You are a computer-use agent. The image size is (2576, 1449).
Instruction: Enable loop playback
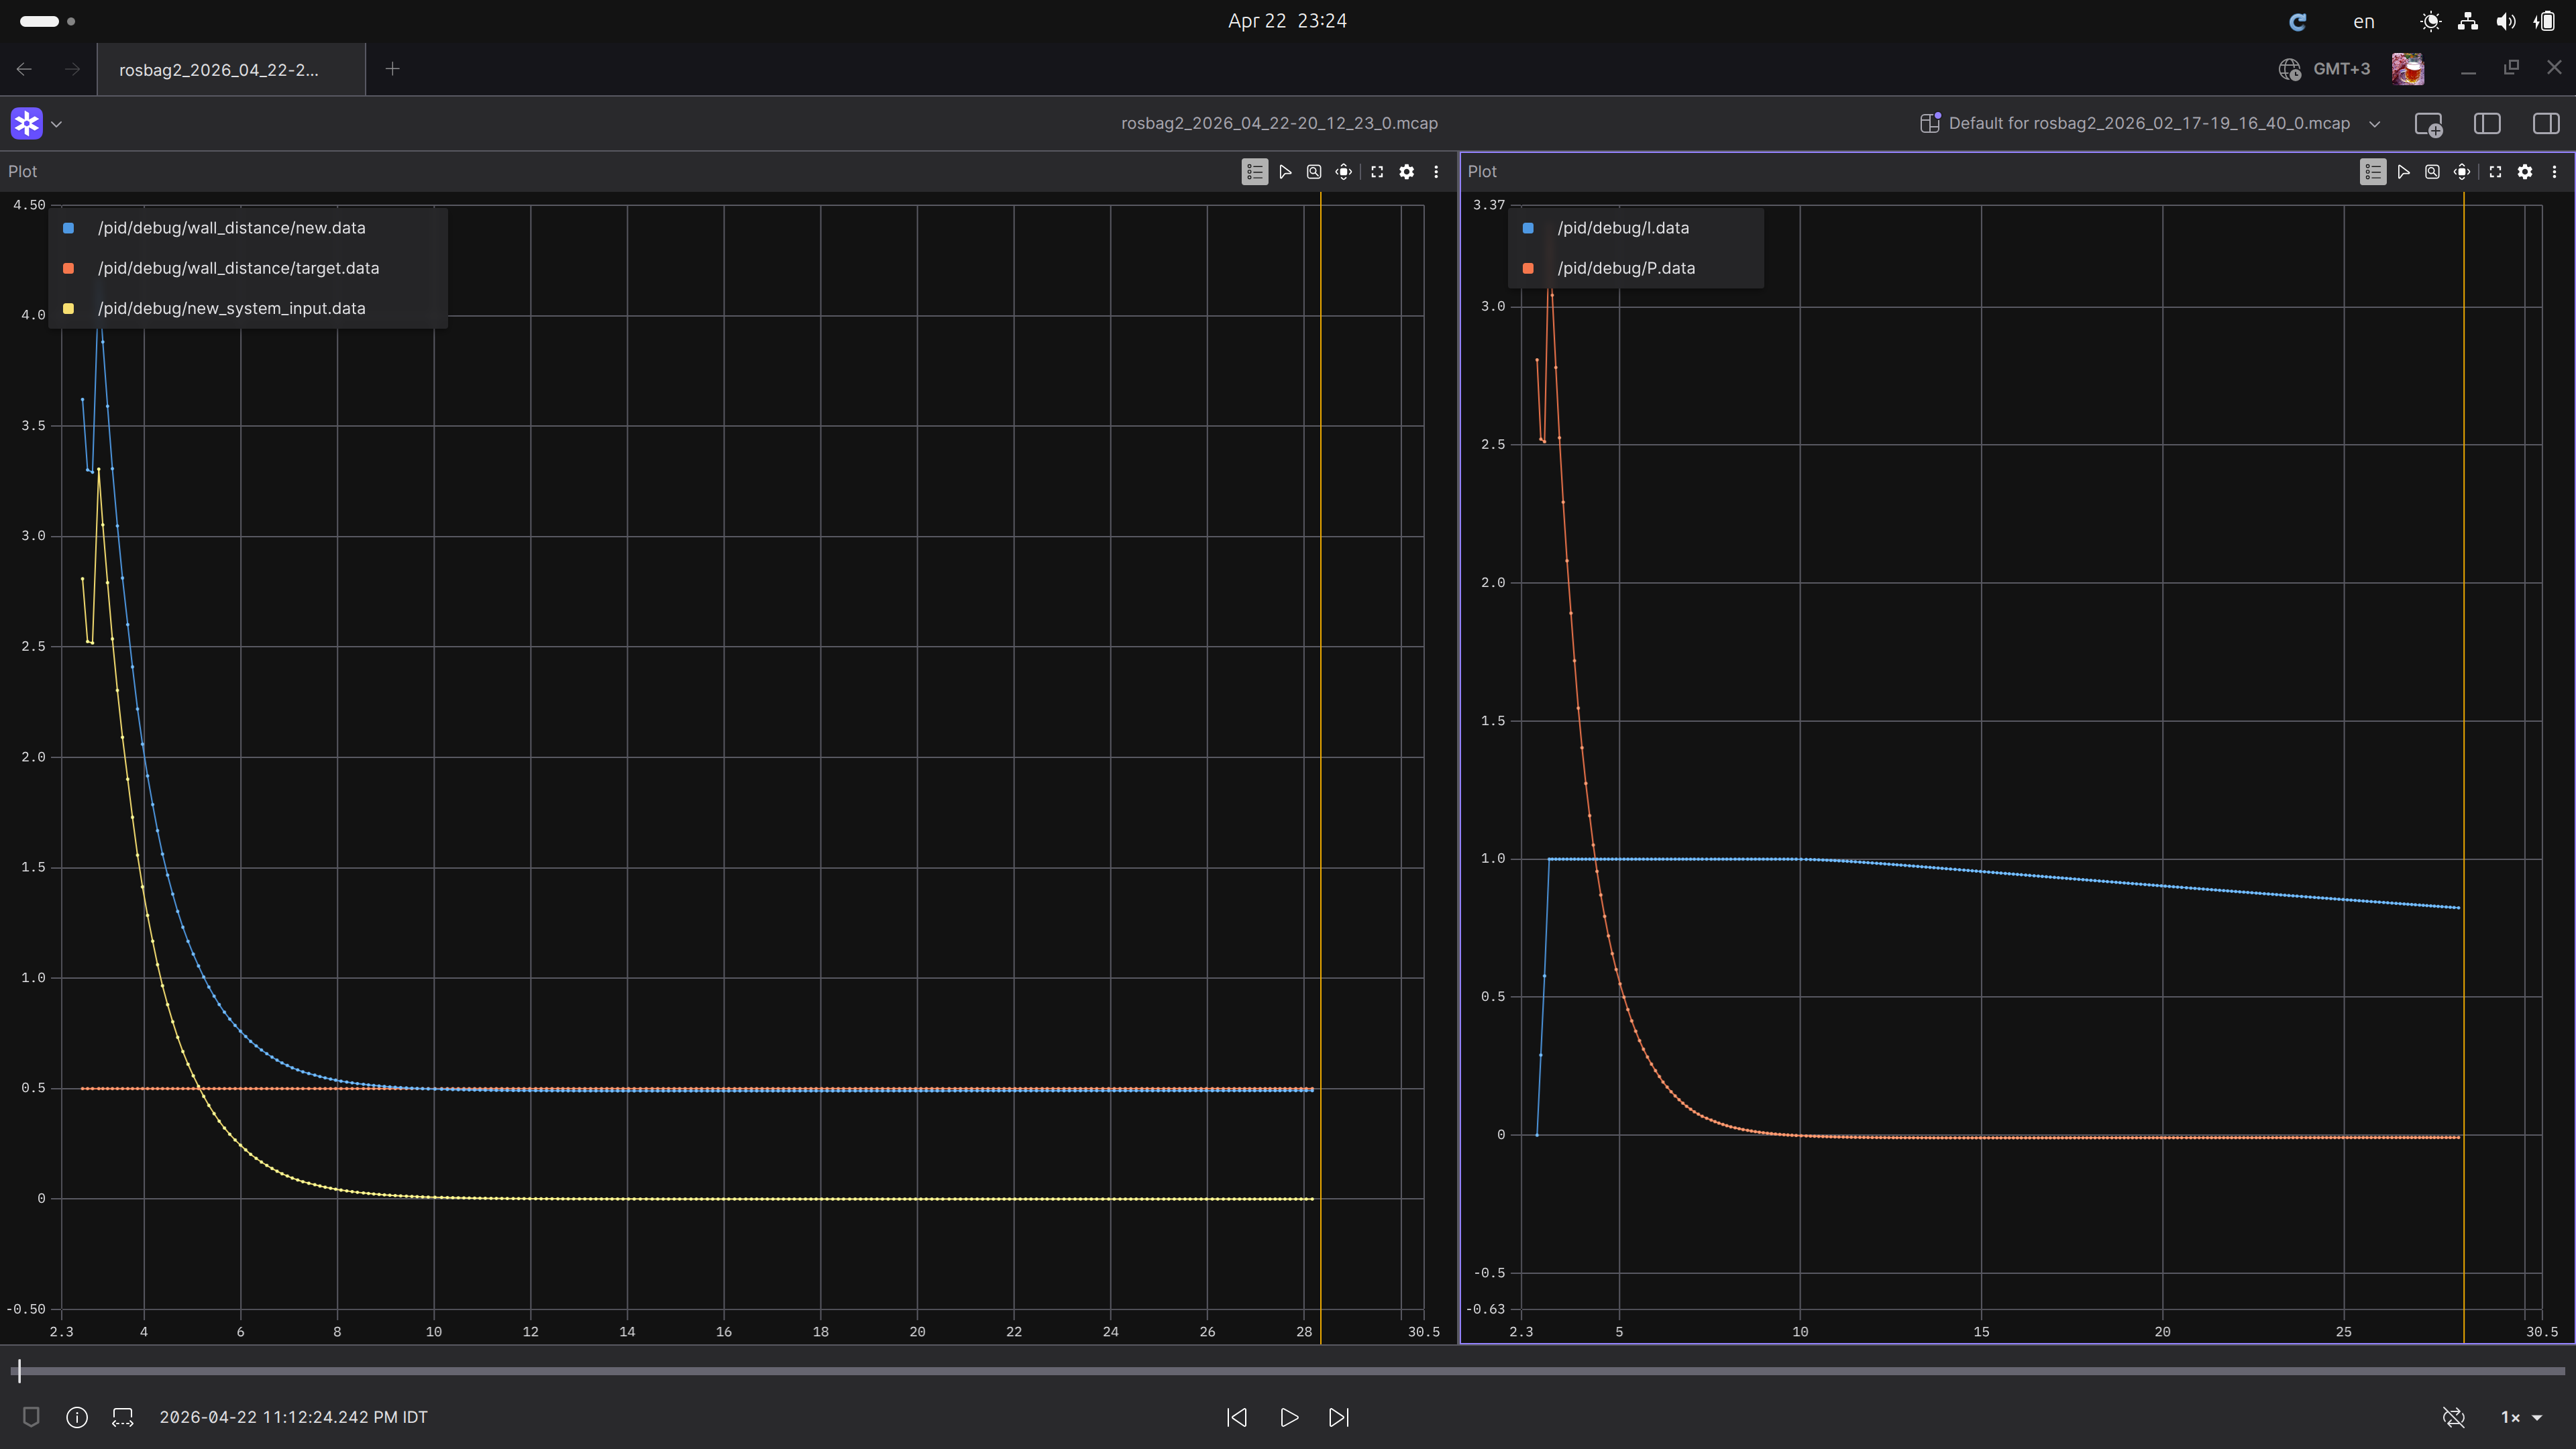click(2453, 1417)
